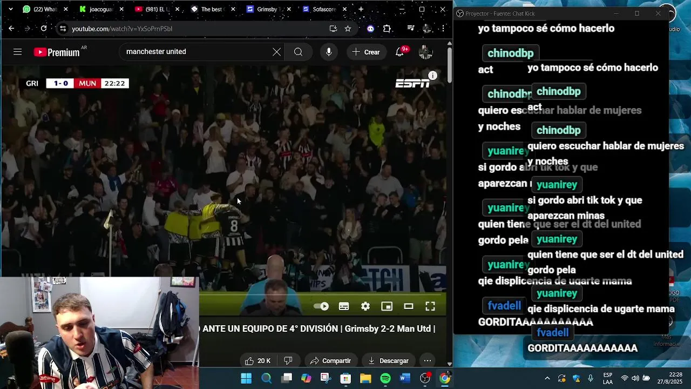Open media controls in Chrome toolbar

point(411,29)
